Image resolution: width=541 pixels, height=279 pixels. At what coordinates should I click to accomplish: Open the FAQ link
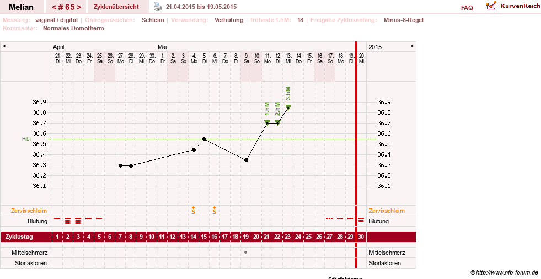click(467, 8)
